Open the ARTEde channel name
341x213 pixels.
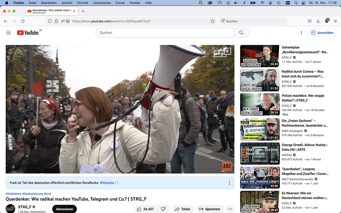287,155
